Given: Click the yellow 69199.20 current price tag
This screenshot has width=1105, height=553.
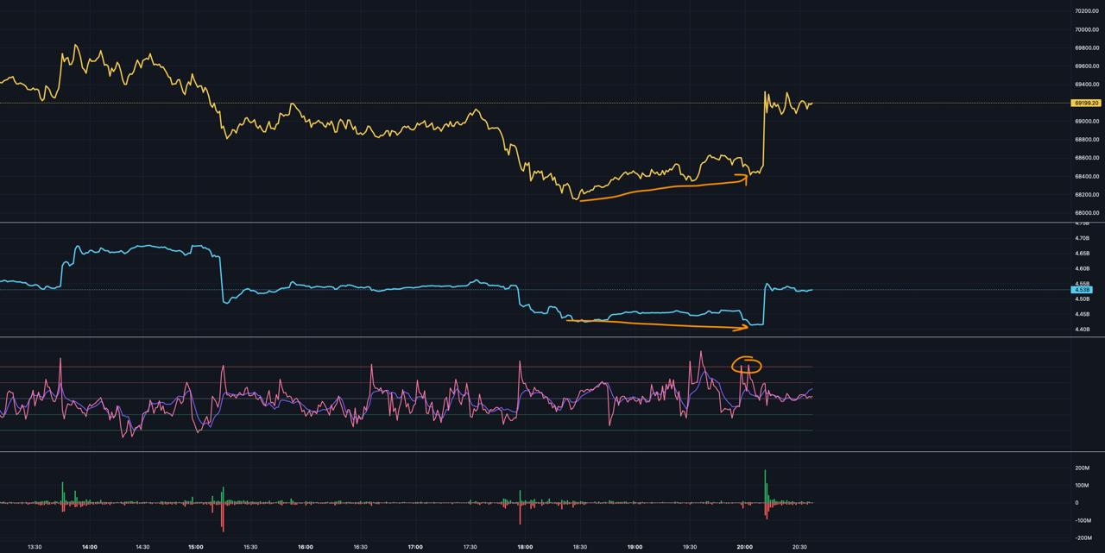Looking at the screenshot, I should pos(1084,103).
